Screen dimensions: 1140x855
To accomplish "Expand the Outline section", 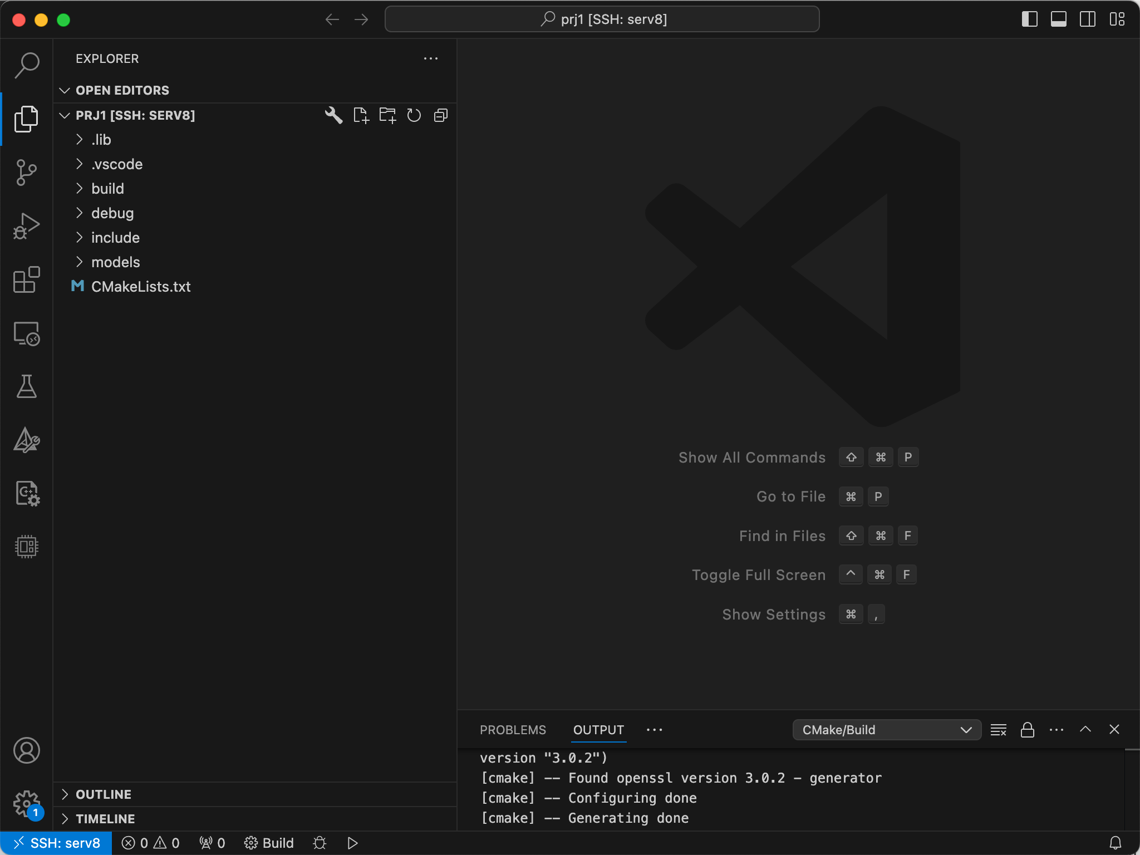I will click(255, 794).
